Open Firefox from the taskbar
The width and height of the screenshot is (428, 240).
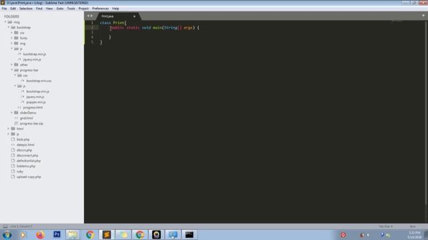(x=40, y=235)
